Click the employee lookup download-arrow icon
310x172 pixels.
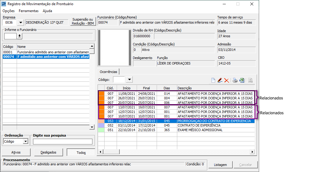click(19, 36)
